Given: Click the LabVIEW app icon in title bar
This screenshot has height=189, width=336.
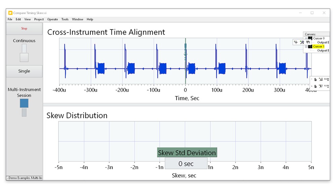Looking at the screenshot, I should click(x=10, y=13).
